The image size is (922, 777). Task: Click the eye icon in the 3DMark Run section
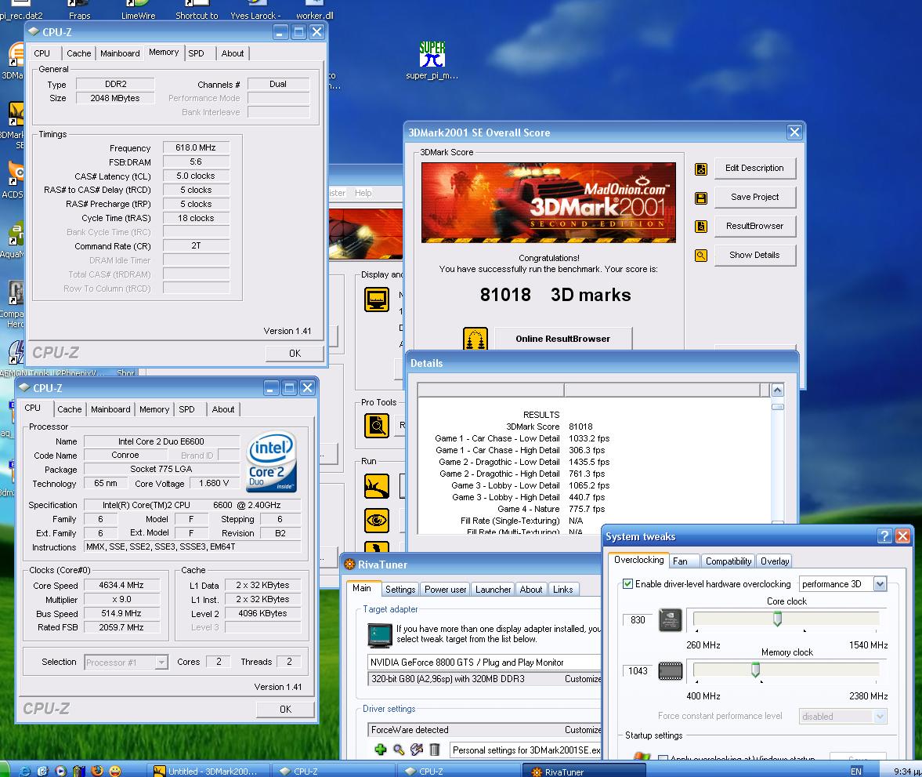pos(376,521)
